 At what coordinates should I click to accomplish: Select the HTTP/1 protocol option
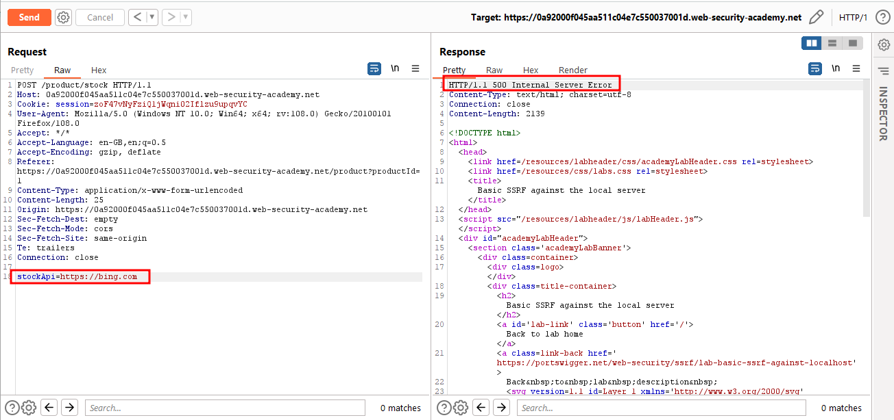pos(853,17)
